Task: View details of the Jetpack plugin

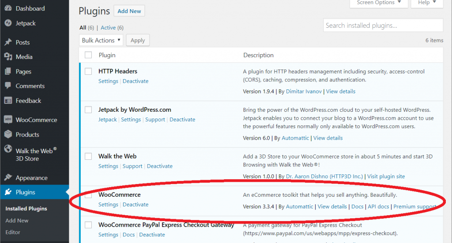Action: pyautogui.click(x=328, y=138)
